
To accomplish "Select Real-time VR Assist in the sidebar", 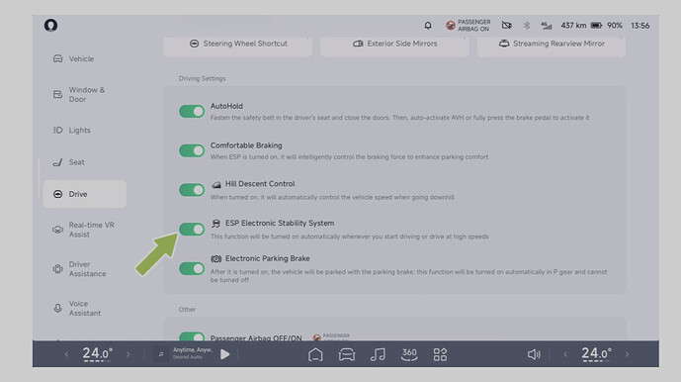I will [85, 230].
